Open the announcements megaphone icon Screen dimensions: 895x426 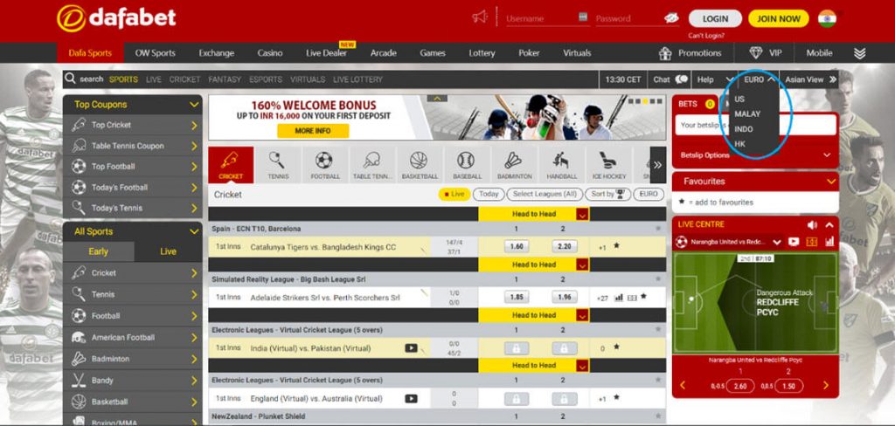[x=480, y=17]
